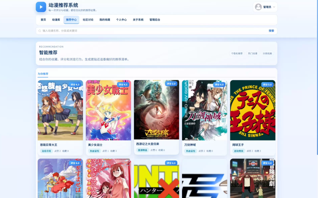This screenshot has width=318, height=198.
Task: Open 社区讨论 in the navigation
Action: pos(88,20)
